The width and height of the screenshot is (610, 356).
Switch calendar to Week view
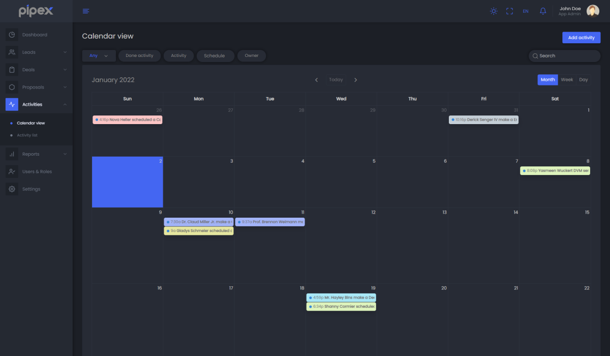point(567,80)
